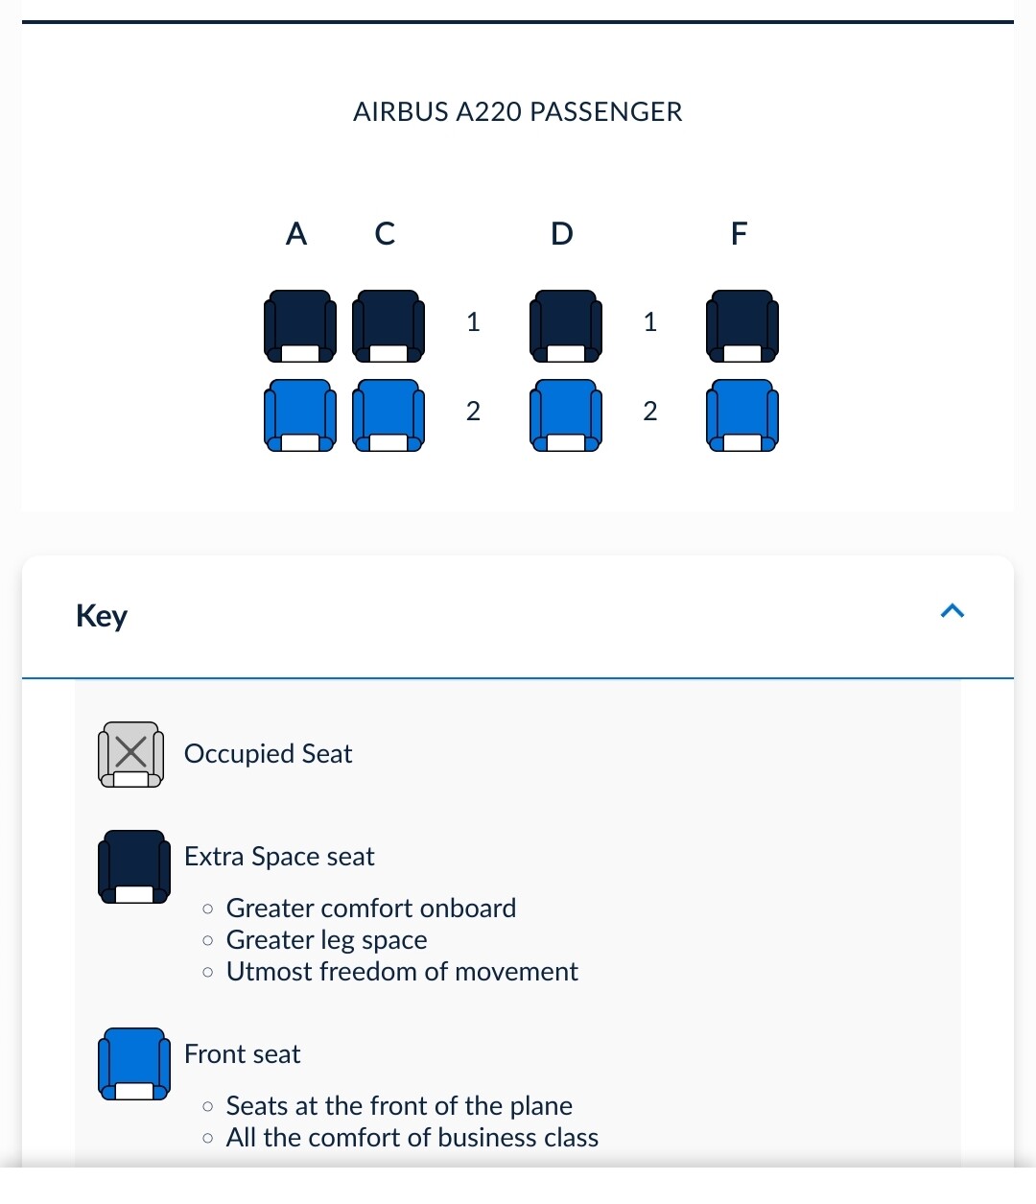Click column letter F header
The height and width of the screenshot is (1204, 1036).
coord(739,234)
